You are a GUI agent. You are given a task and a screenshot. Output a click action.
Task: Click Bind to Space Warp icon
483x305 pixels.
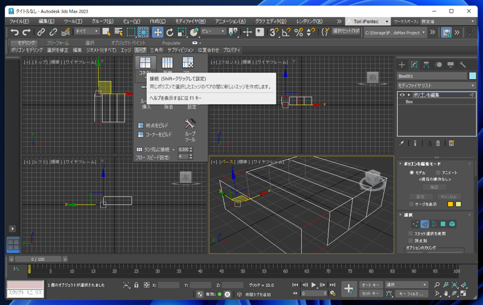coord(65,32)
